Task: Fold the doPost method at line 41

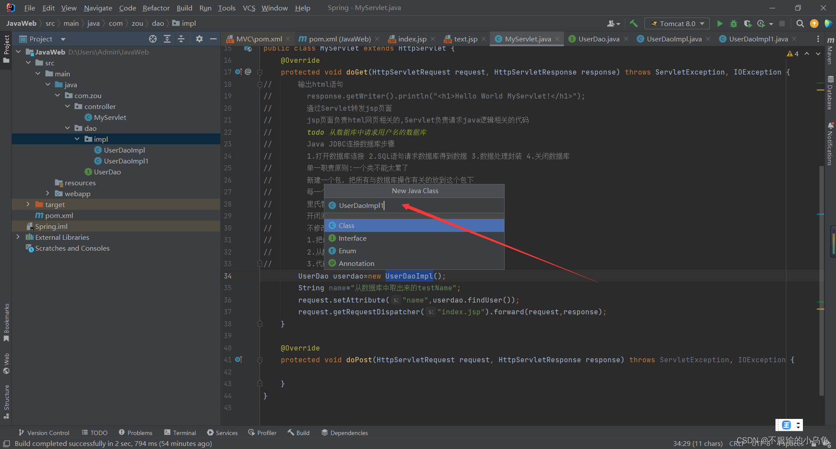Action: 260,360
